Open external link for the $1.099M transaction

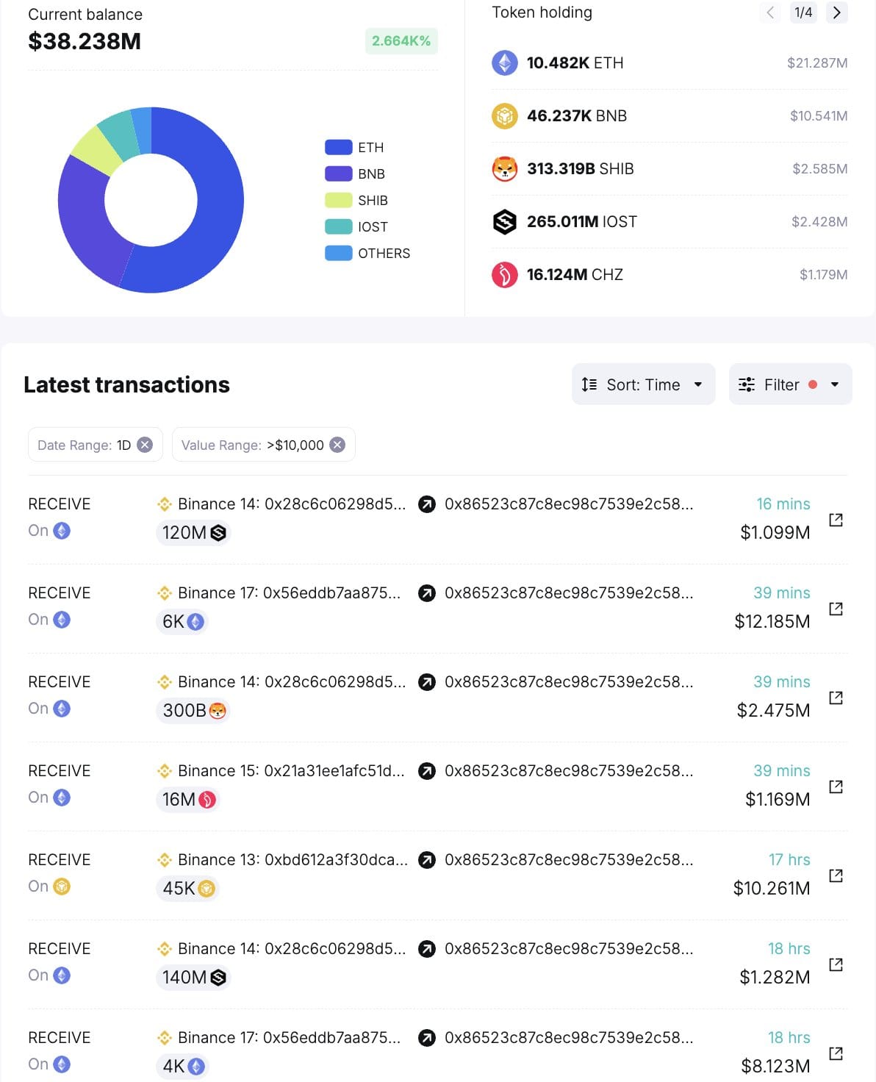(x=836, y=520)
